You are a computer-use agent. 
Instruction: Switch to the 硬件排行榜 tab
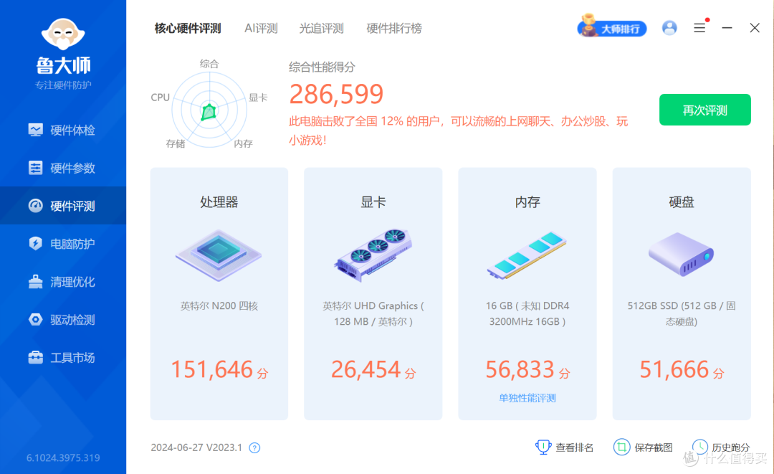tap(394, 28)
